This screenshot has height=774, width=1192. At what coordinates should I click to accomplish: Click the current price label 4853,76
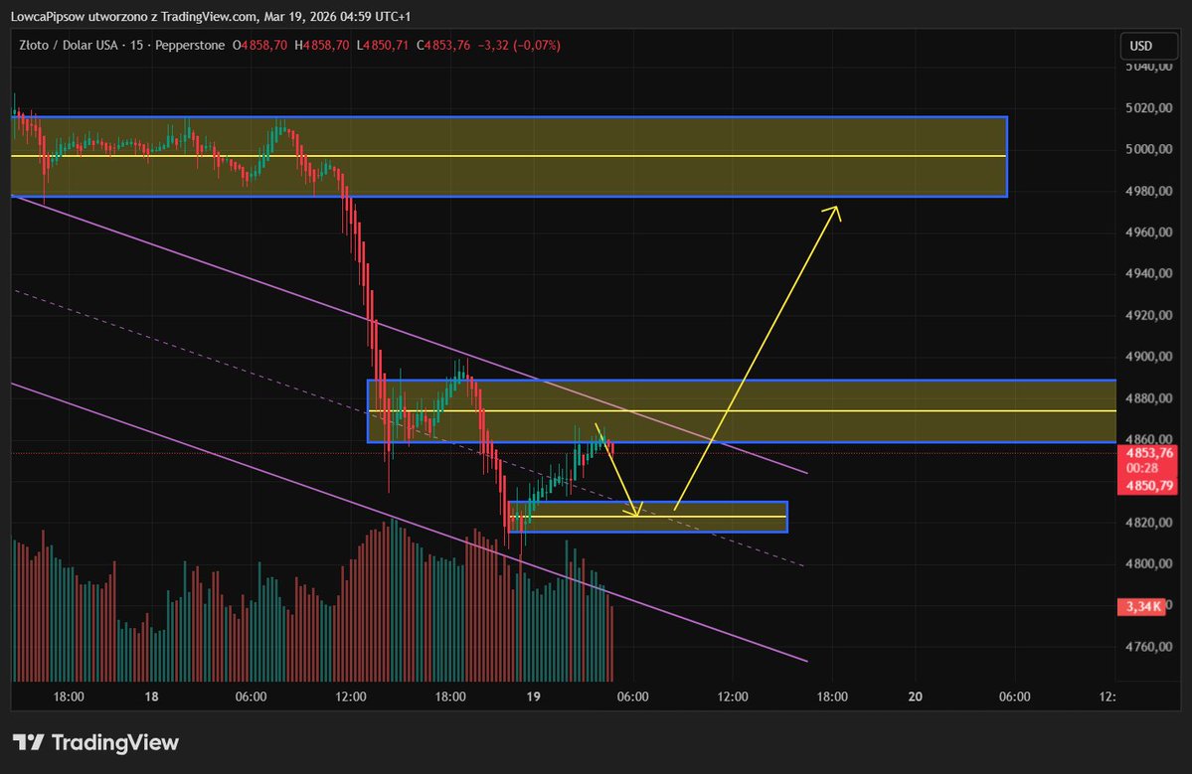click(x=1147, y=453)
